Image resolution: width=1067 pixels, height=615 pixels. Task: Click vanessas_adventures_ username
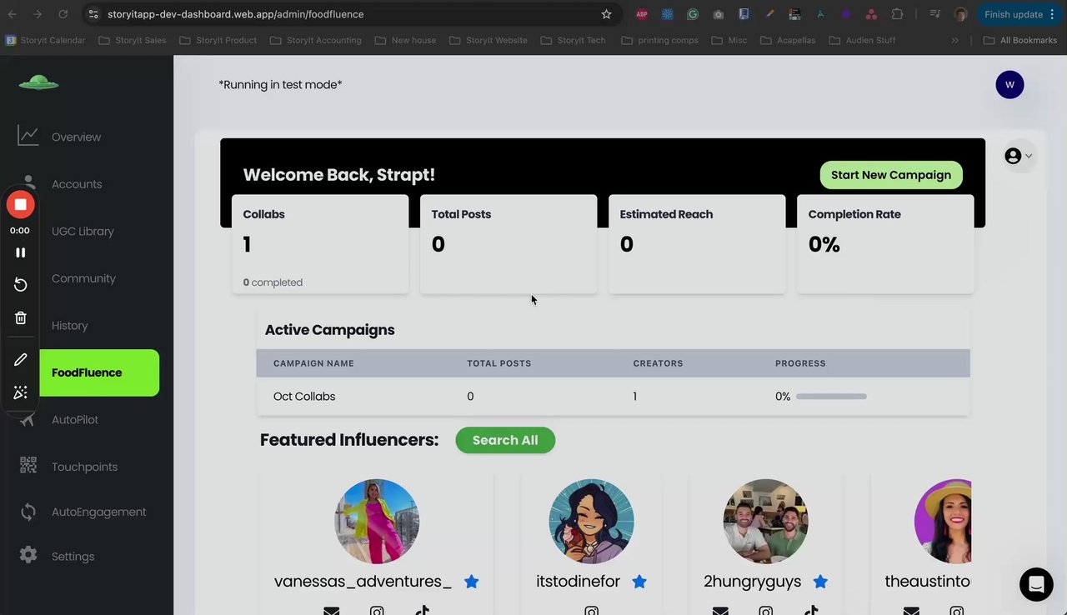click(x=363, y=582)
